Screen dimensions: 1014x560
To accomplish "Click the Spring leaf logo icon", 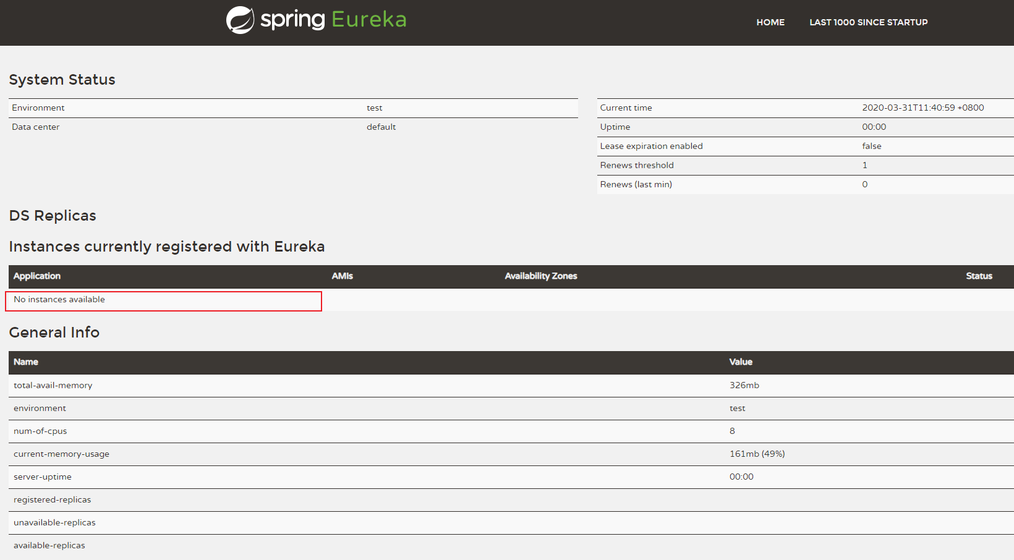I will [240, 20].
